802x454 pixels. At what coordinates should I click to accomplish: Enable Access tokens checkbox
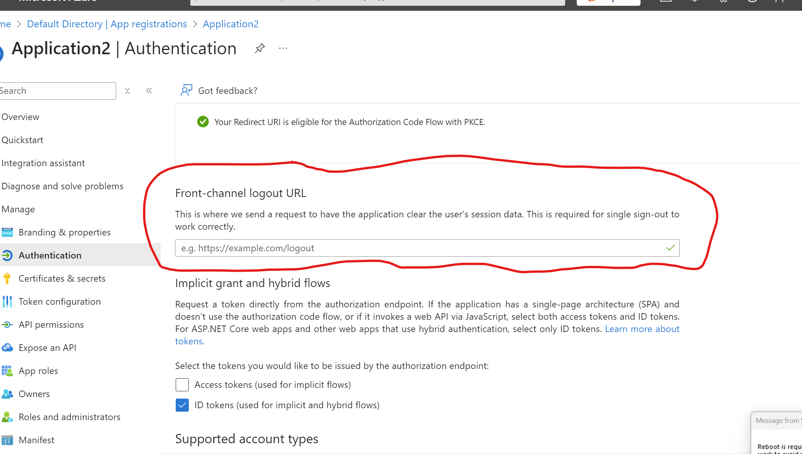tap(182, 385)
